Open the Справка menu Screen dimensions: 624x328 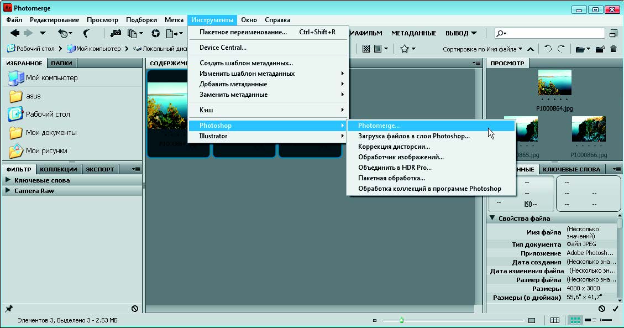click(x=277, y=19)
